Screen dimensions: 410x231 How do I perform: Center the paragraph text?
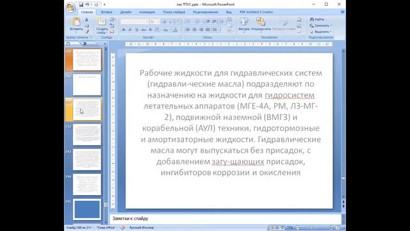194,30
